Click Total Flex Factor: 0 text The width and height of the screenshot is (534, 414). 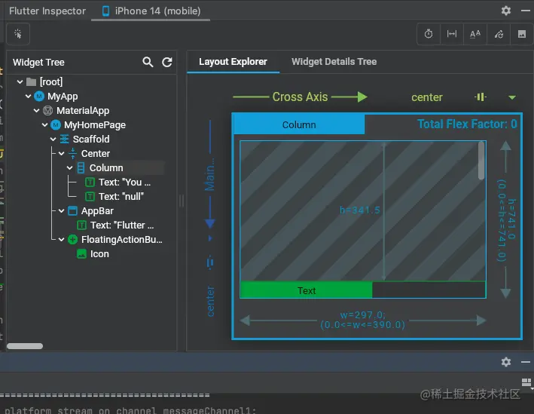click(467, 124)
